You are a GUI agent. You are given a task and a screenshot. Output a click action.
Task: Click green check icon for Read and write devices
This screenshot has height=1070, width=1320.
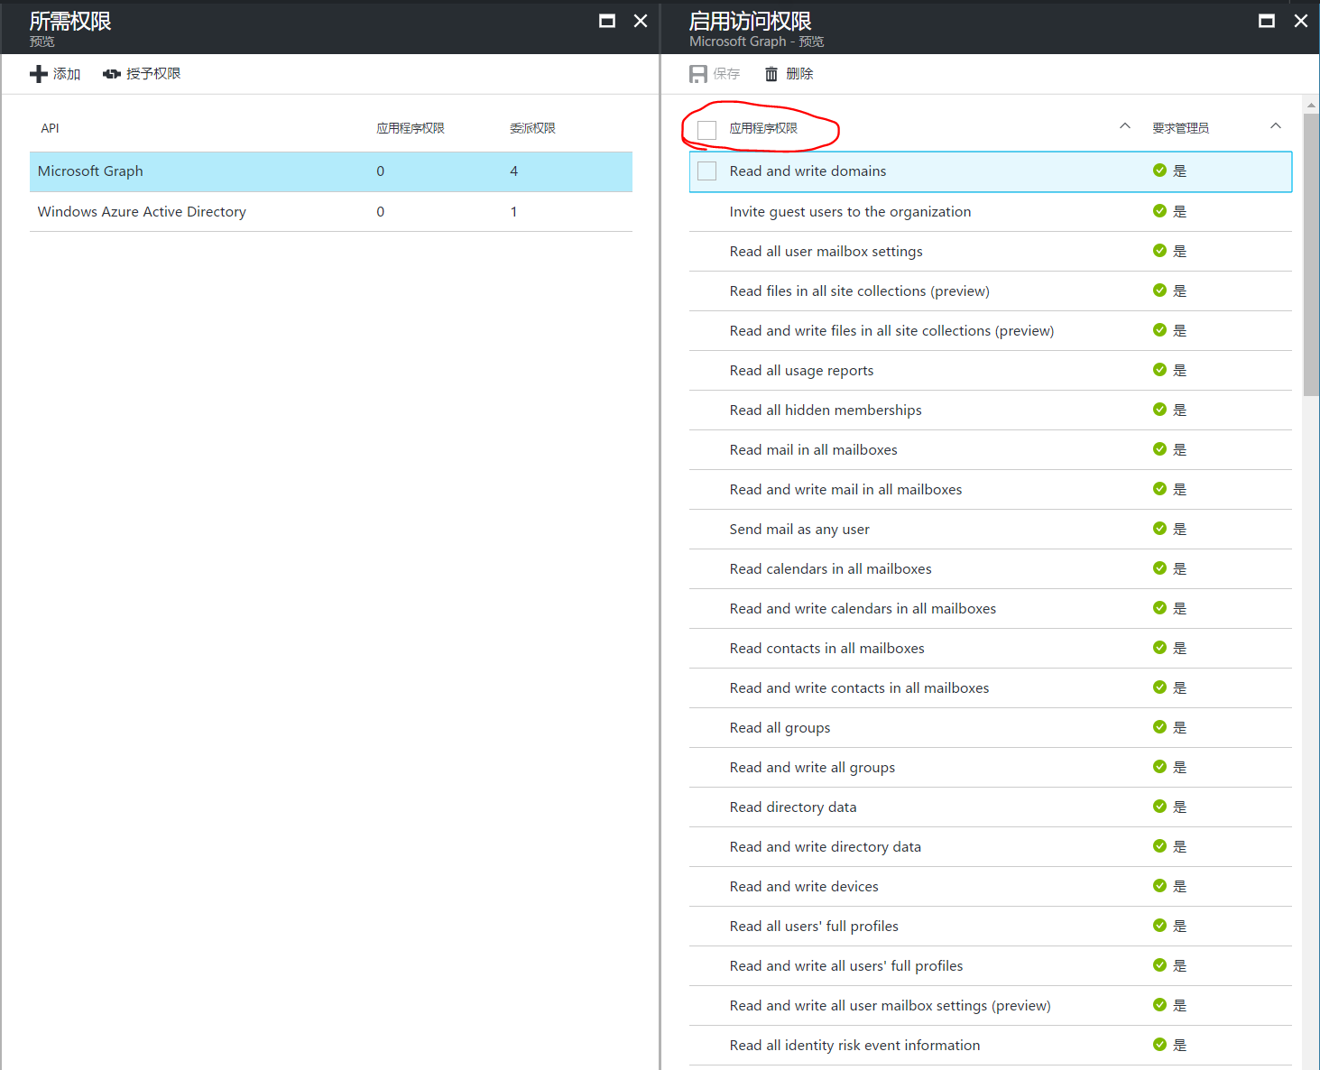pos(1159,885)
